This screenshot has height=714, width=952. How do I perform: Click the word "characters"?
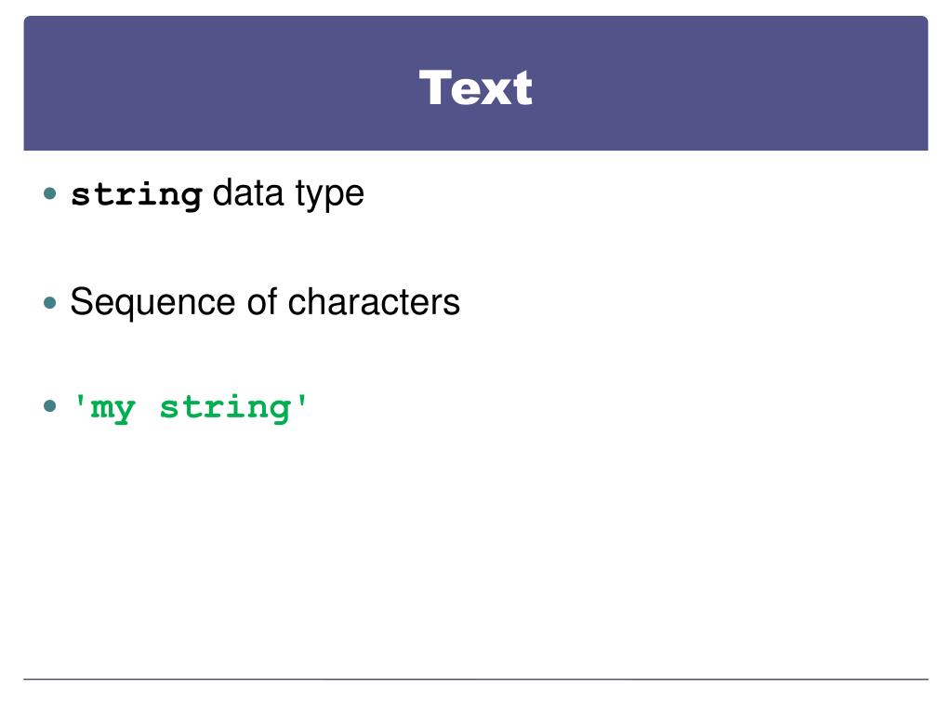[x=374, y=302]
